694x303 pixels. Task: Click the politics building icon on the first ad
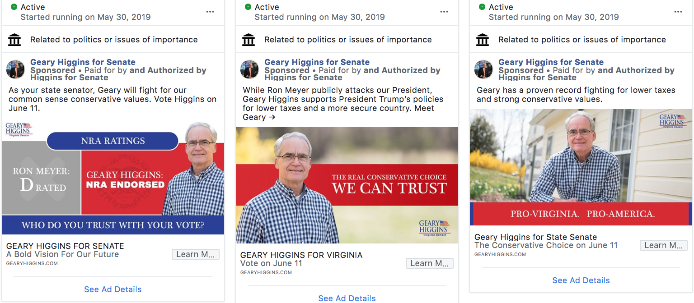14,40
